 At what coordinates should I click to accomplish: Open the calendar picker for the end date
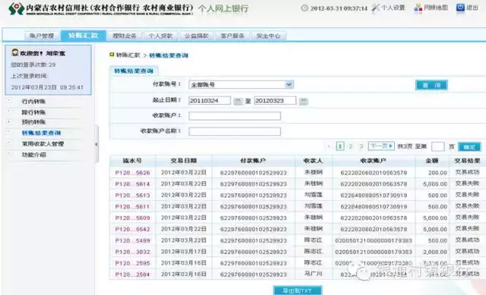(x=304, y=101)
